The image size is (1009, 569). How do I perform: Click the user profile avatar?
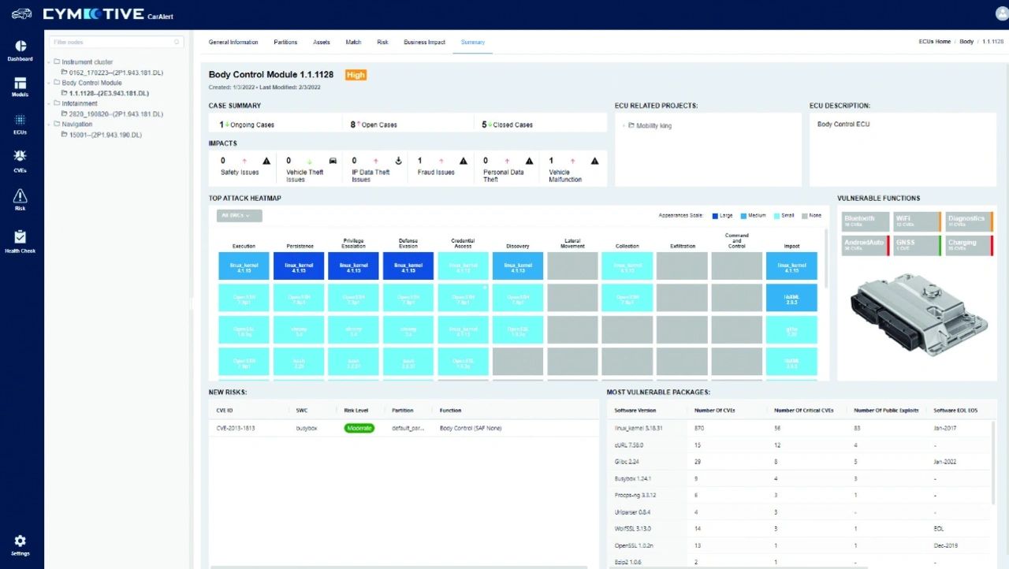click(x=1002, y=13)
